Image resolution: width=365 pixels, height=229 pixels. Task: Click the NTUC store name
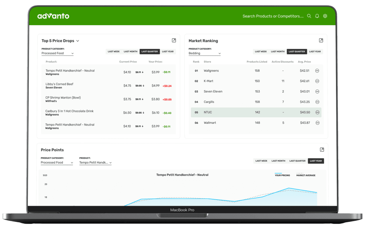click(x=208, y=112)
